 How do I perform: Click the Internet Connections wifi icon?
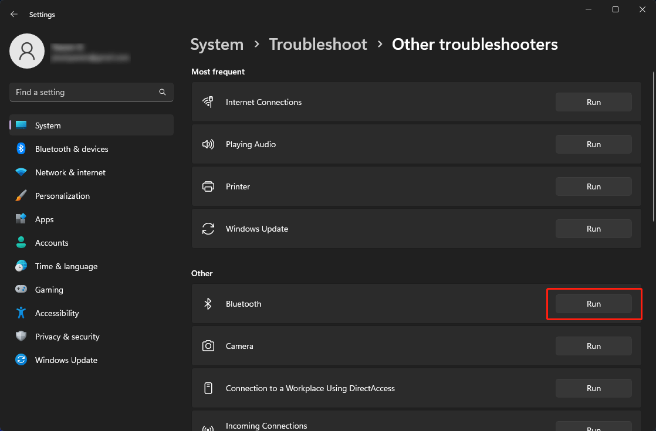pyautogui.click(x=208, y=102)
